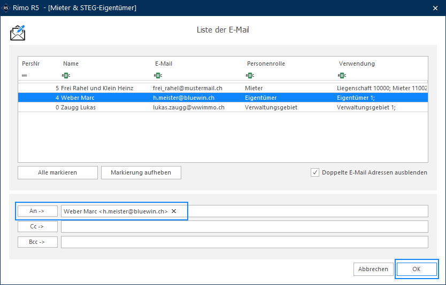Sort by the E-Mail column header
446x285 pixels.
coord(164,64)
